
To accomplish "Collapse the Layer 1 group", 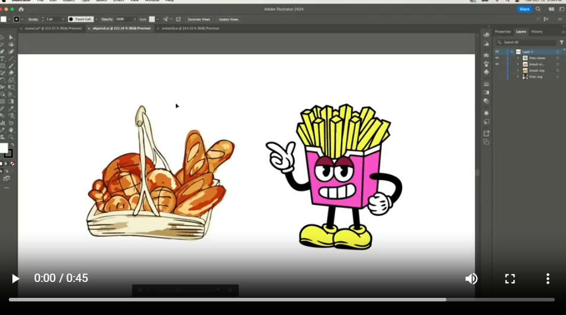I will 512,51.
